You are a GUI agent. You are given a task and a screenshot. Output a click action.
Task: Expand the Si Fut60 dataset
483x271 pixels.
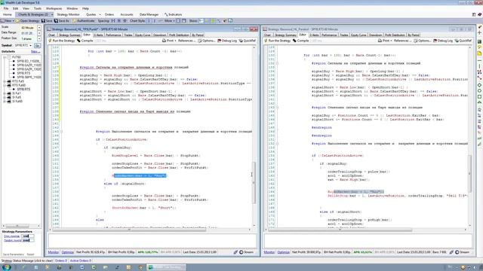(5, 101)
